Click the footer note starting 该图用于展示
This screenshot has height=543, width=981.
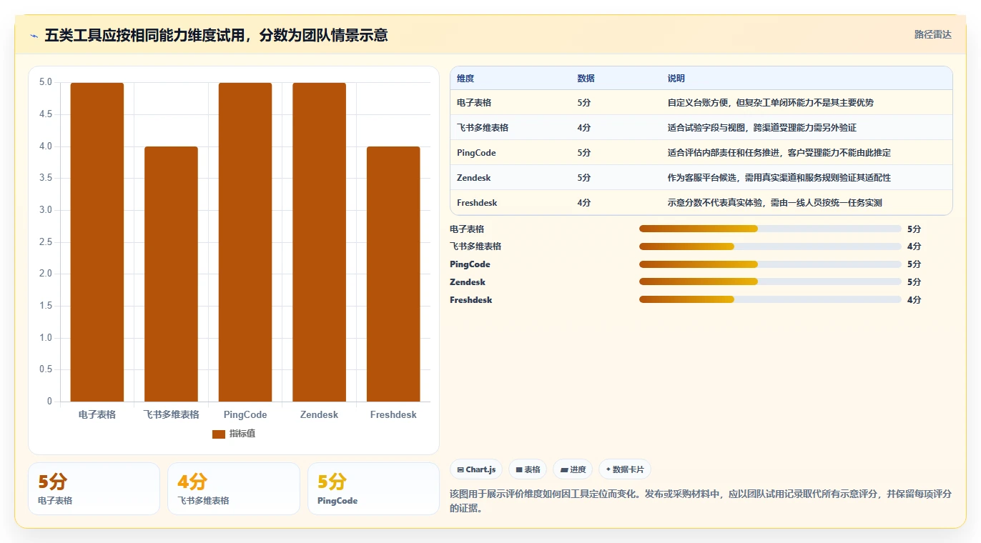[701, 501]
